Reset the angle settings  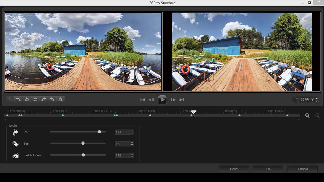(x=234, y=169)
